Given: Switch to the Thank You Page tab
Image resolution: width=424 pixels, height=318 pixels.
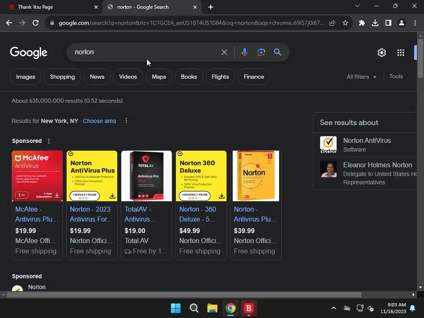Looking at the screenshot, I should 51,7.
